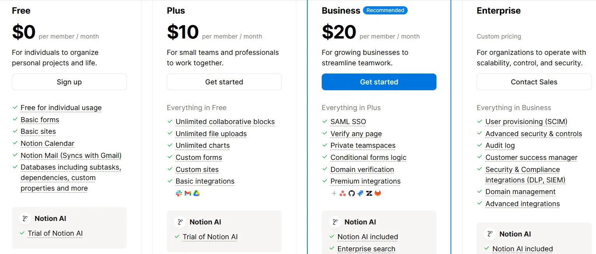Click the User provisioning (SCIM) link
Screen dimensions: 596x254
(526, 122)
